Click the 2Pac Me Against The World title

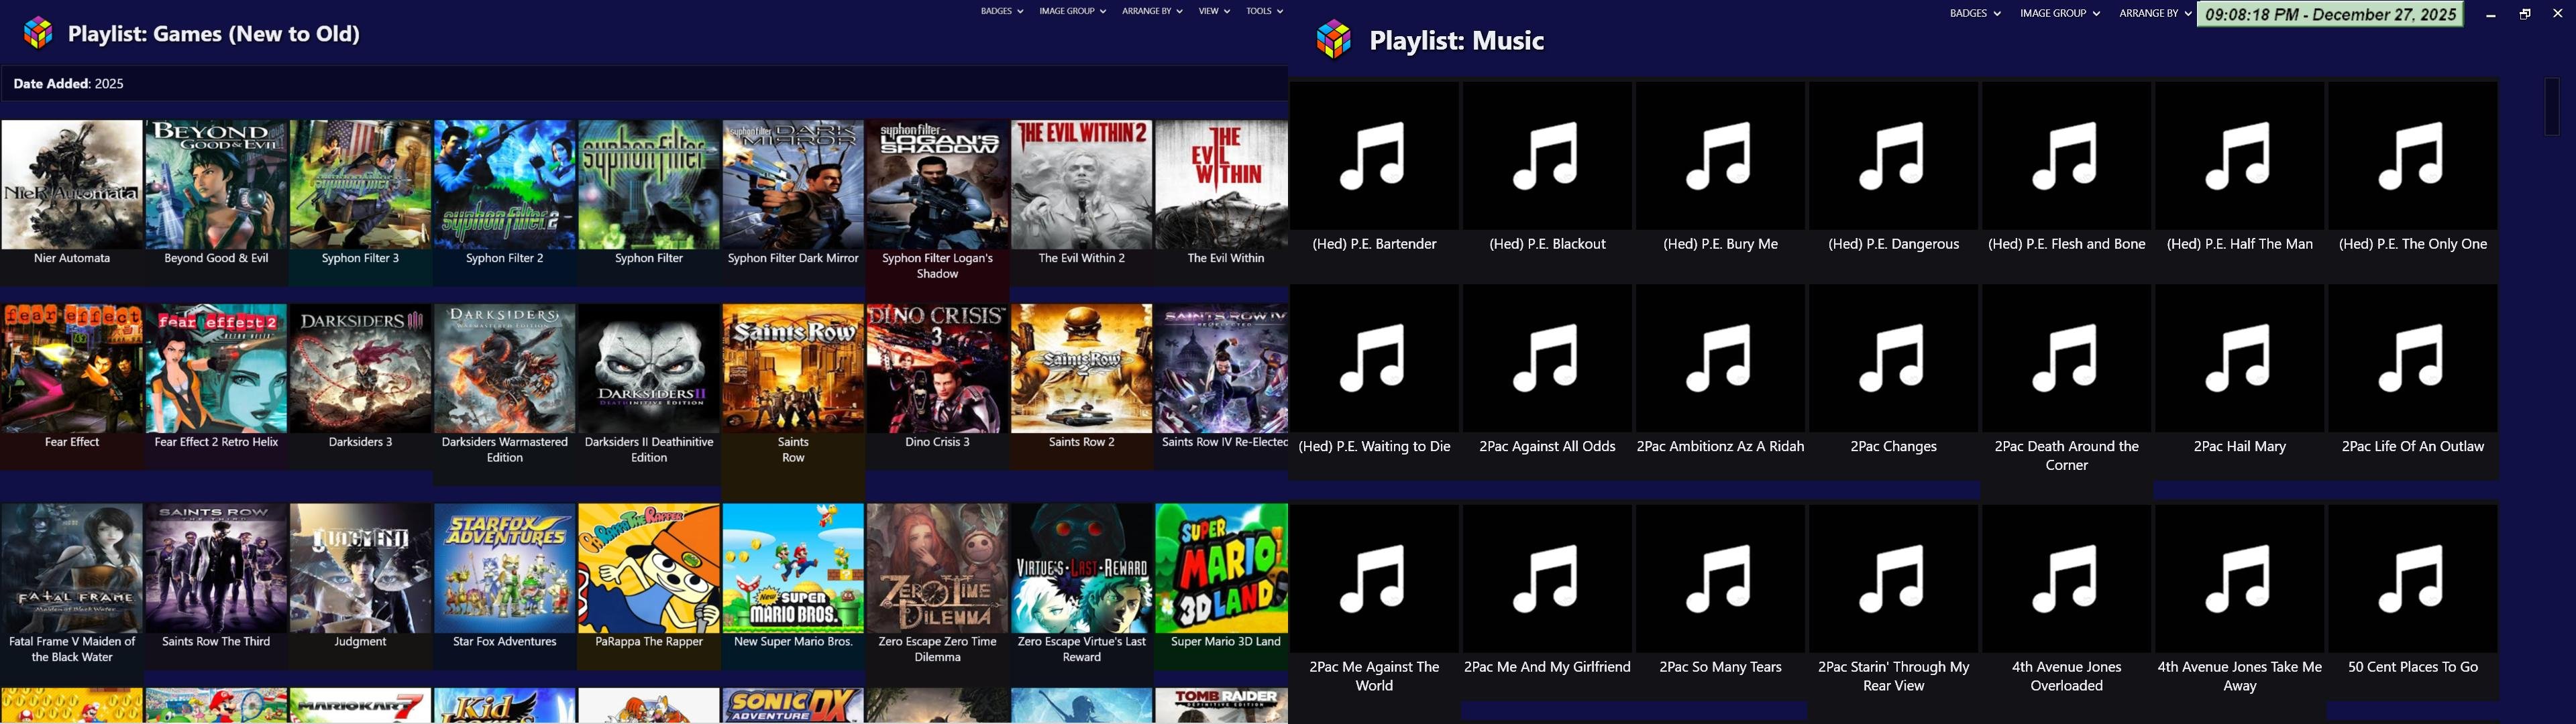click(x=1374, y=676)
